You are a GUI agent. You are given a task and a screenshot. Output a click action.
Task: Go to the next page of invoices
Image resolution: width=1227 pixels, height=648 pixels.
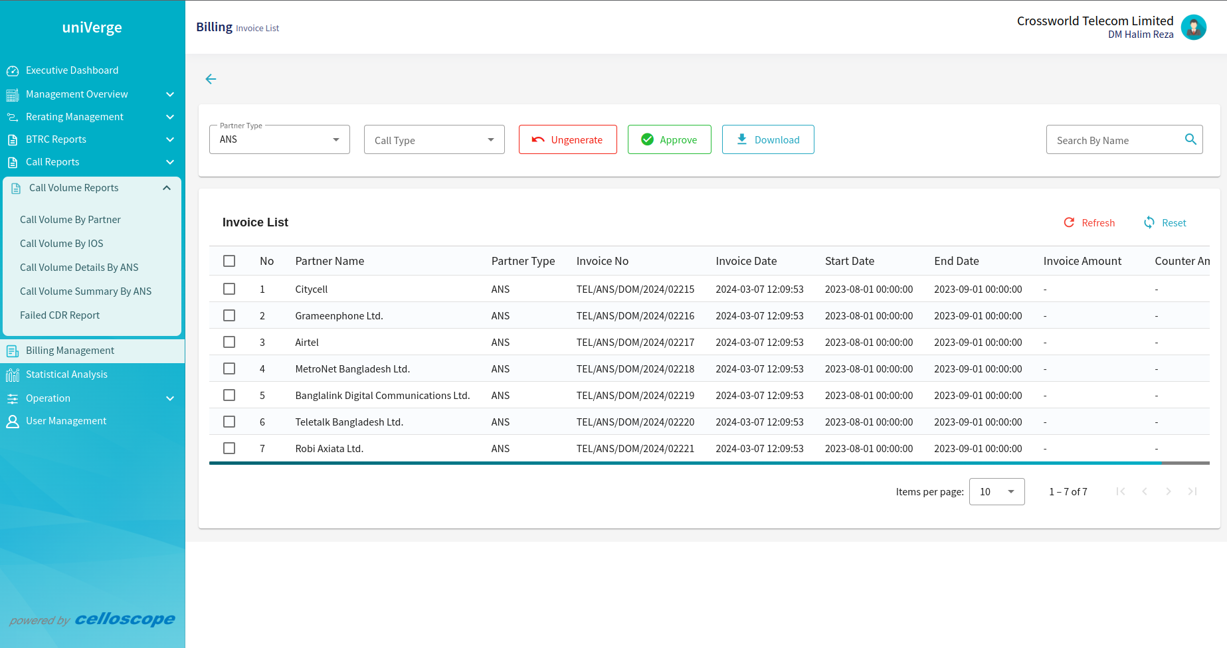point(1169,491)
